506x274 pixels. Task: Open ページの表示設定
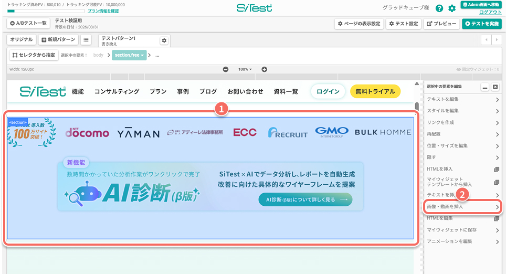(x=359, y=24)
